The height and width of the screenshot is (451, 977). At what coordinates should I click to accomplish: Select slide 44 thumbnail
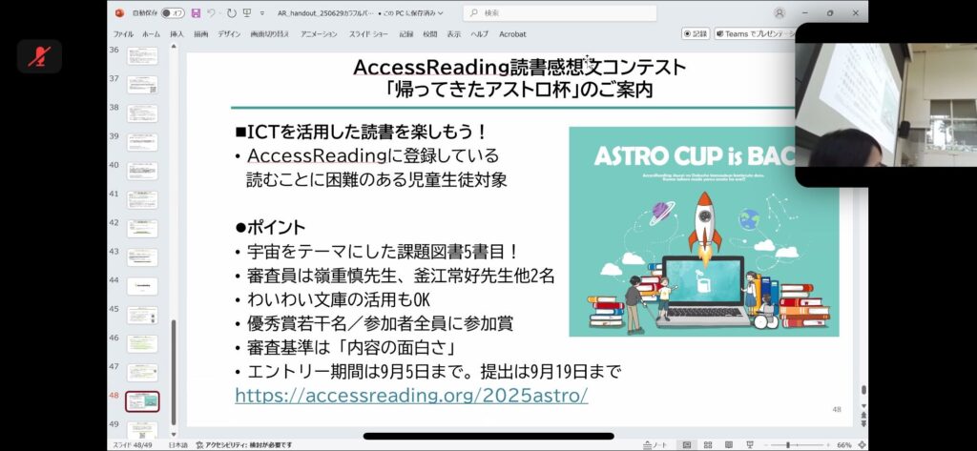(143, 286)
